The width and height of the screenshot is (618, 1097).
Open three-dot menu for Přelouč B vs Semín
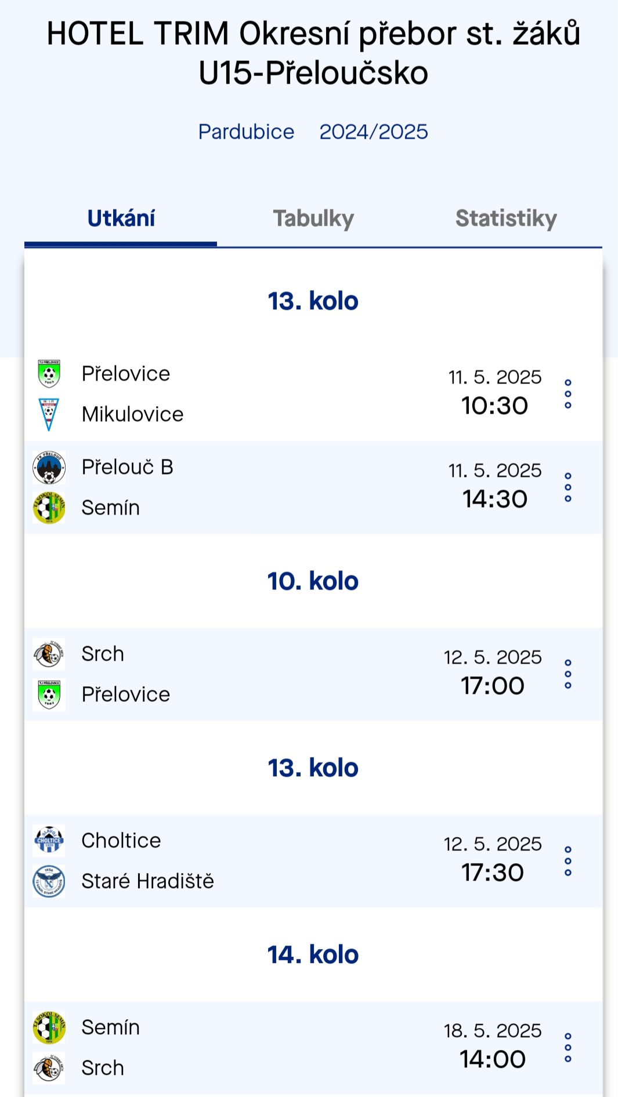[x=568, y=487]
